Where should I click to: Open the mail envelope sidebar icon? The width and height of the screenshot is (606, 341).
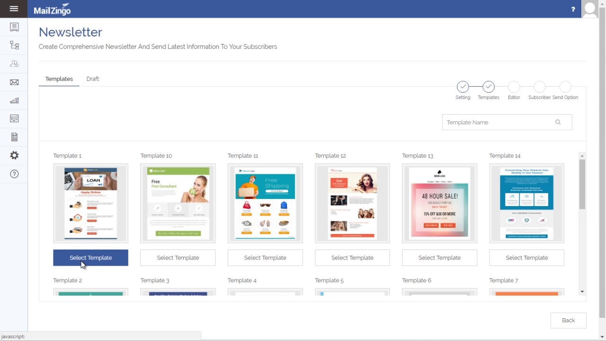(14, 82)
